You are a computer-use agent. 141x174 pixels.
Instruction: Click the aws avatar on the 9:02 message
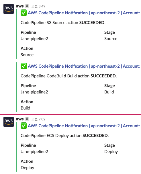pos(9,122)
